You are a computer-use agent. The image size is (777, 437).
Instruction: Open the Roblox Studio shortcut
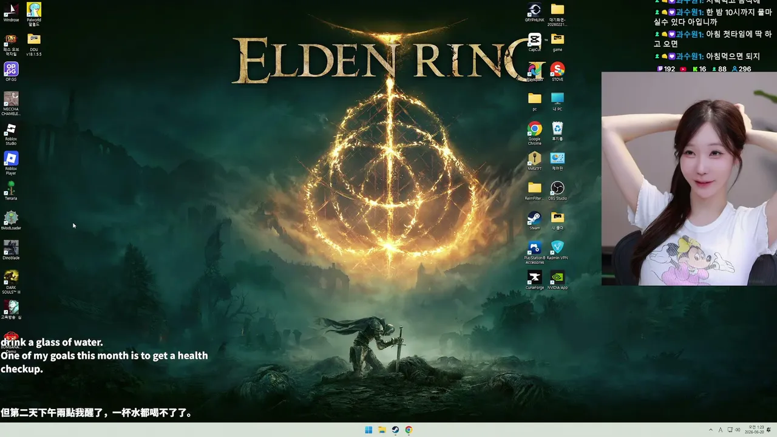[11, 134]
